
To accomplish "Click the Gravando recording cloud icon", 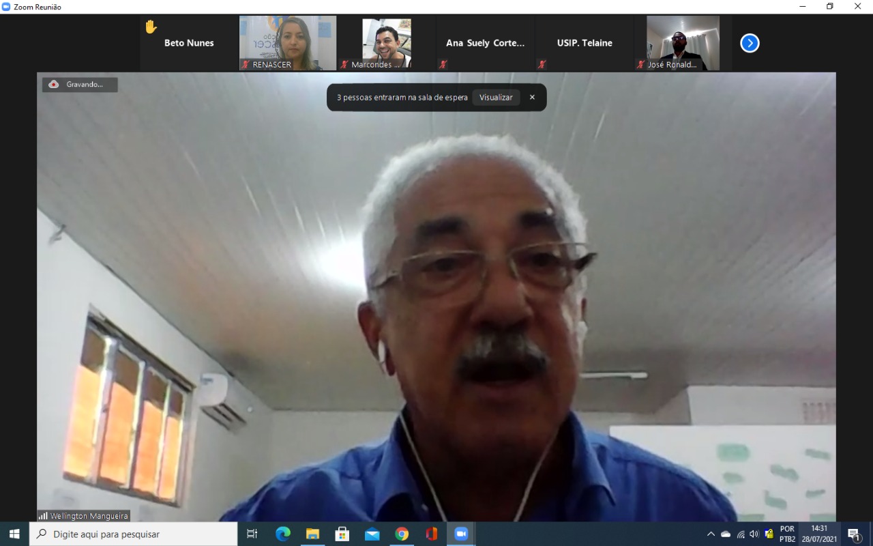I will pos(54,85).
